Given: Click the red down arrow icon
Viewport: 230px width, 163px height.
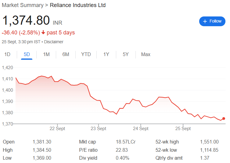Looking at the screenshot, I should (43, 32).
